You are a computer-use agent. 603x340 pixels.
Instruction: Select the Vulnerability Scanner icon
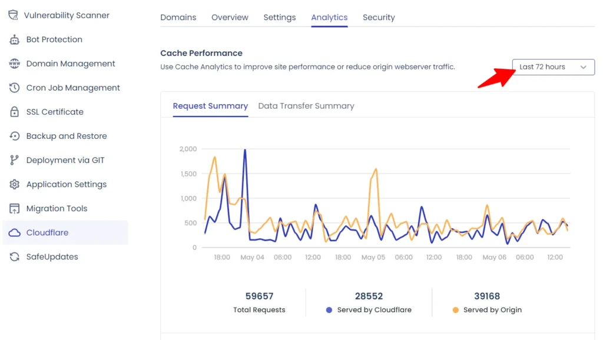(12, 15)
